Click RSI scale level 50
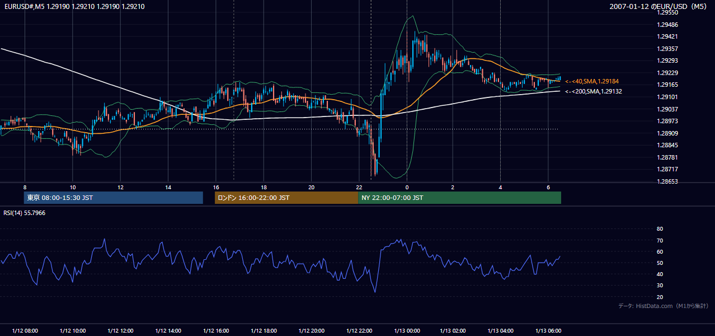Screen dimensions: 715x336 coord(660,263)
